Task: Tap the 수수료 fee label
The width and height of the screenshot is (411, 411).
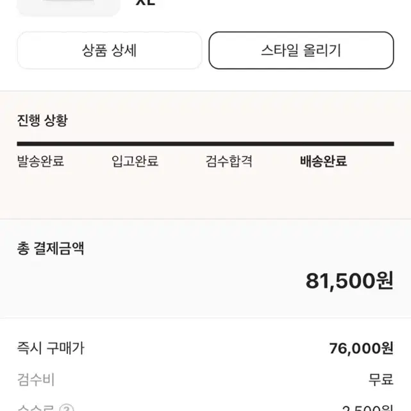Action: pyautogui.click(x=36, y=408)
